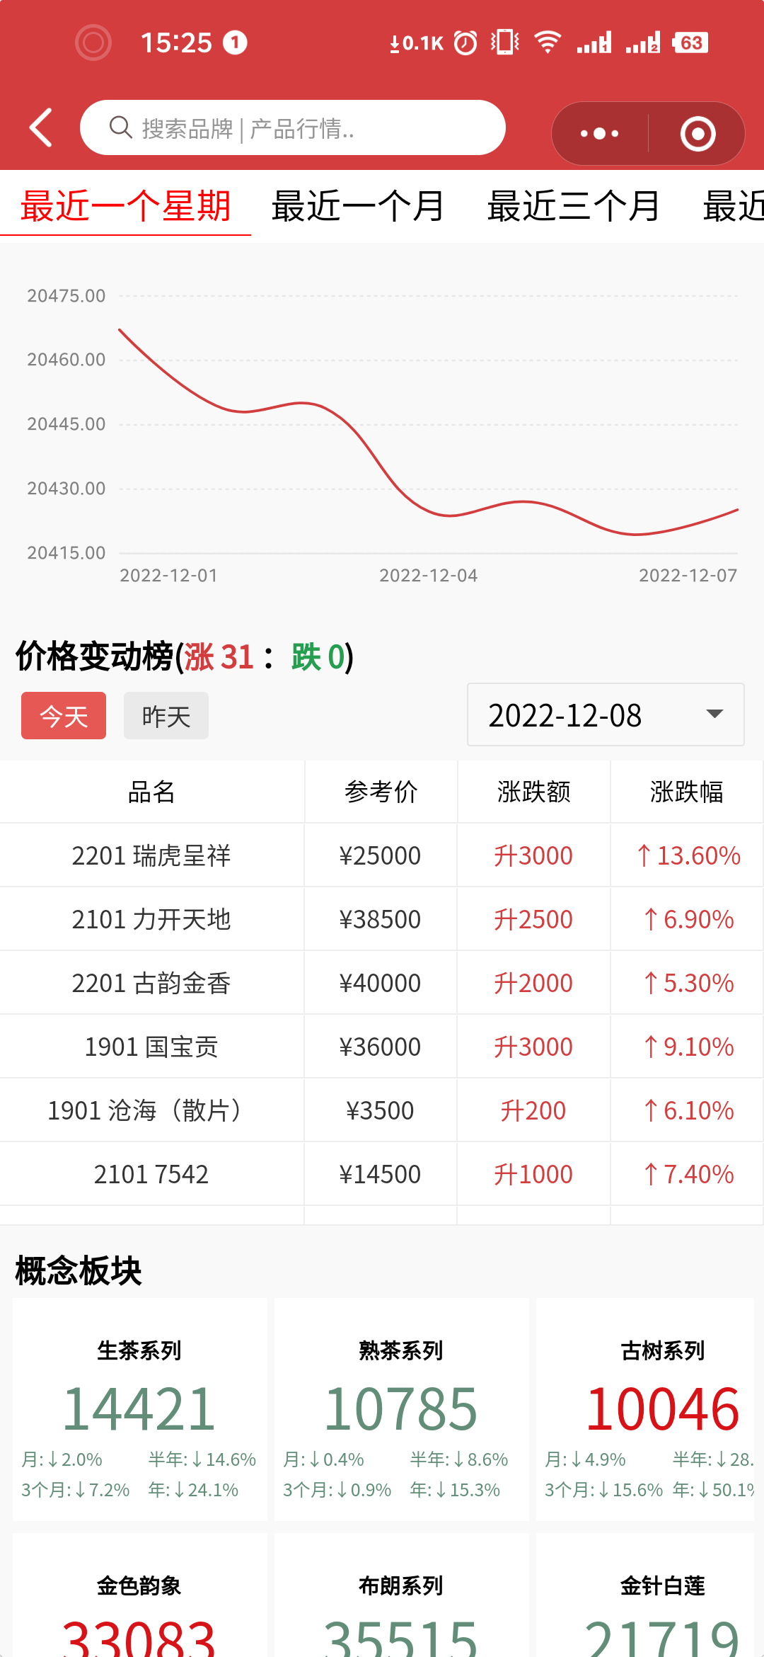Tap the 9.10% change rate

[688, 1047]
